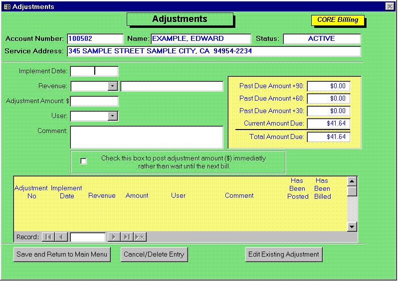
Task: Click Past Due Amount +30 value
Action: 329,111
